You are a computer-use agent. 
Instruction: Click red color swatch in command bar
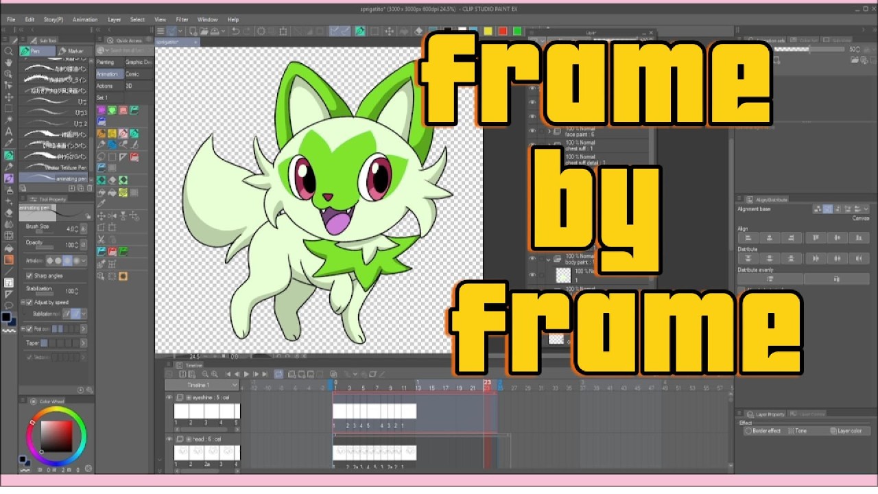[502, 31]
